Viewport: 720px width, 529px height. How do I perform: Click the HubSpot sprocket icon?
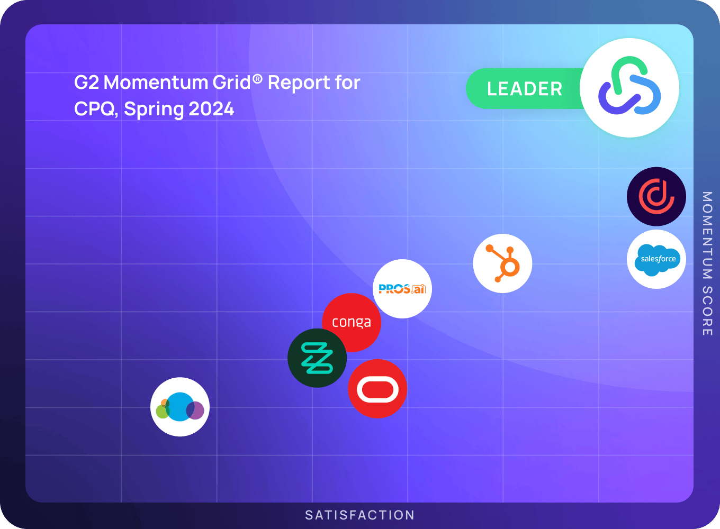(x=502, y=263)
